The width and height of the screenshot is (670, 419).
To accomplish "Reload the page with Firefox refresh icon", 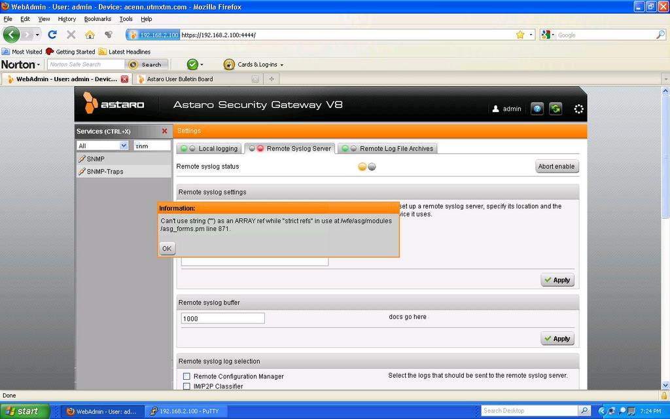I will click(52, 35).
